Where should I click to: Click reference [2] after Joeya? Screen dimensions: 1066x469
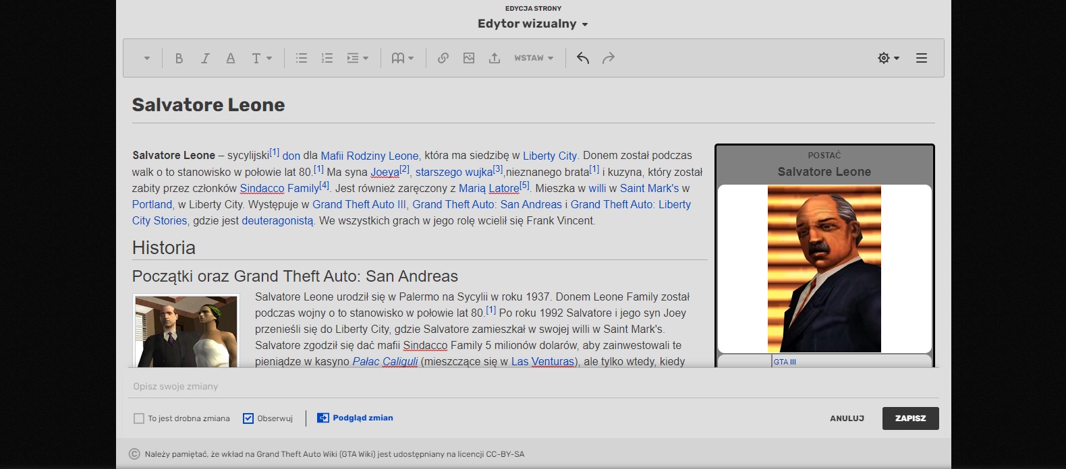click(405, 169)
